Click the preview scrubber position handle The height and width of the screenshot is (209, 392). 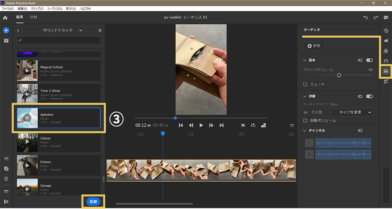coord(175,118)
